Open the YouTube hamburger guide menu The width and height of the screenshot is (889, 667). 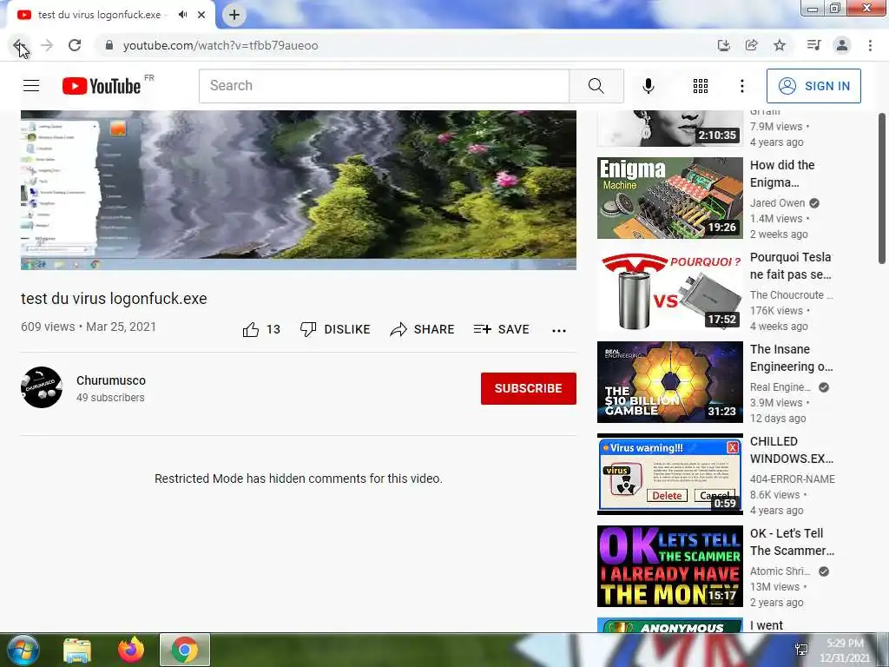tap(31, 86)
